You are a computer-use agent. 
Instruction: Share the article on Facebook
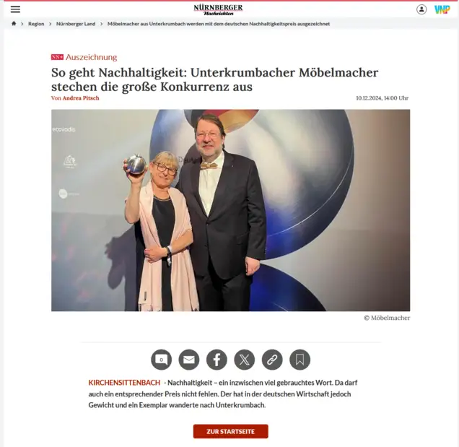[x=217, y=360]
